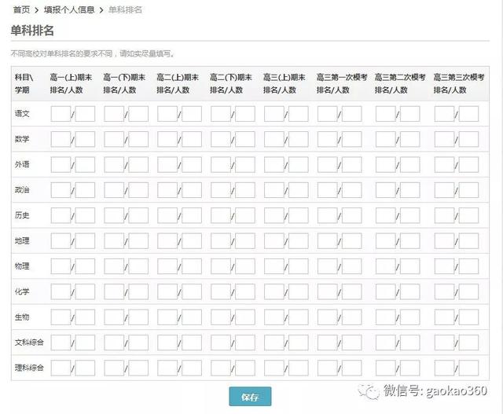
Task: Click 语文 rank field for 高三第三次模考
Action: (444, 114)
